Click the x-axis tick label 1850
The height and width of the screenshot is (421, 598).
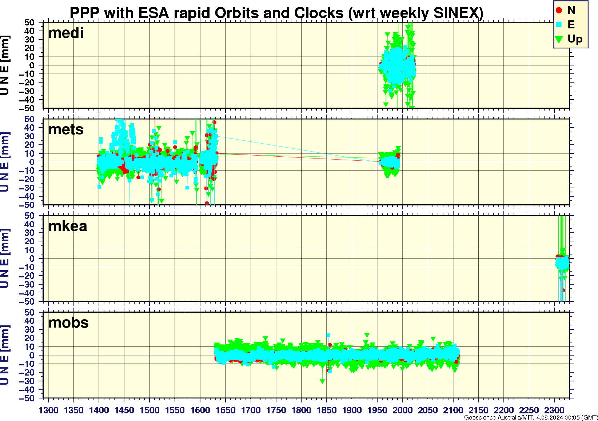point(327,410)
